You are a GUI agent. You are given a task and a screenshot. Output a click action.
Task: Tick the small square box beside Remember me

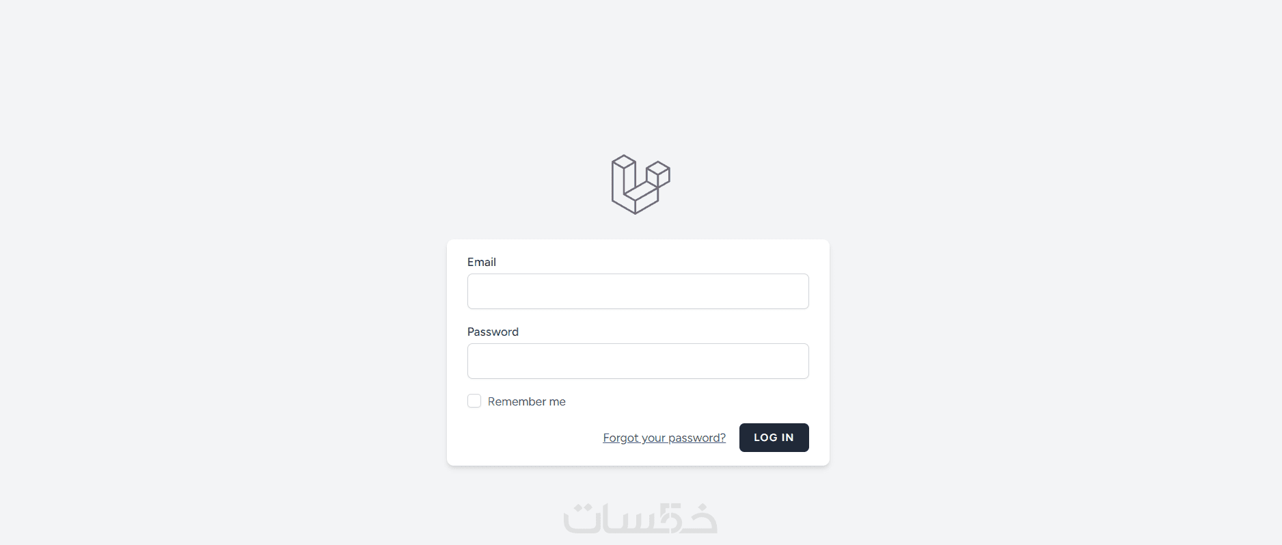pyautogui.click(x=474, y=401)
